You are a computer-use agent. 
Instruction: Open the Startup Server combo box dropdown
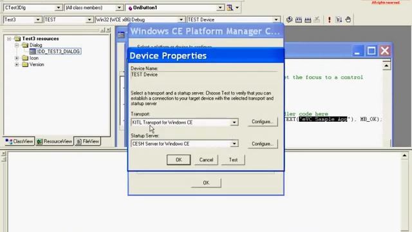tap(234, 144)
